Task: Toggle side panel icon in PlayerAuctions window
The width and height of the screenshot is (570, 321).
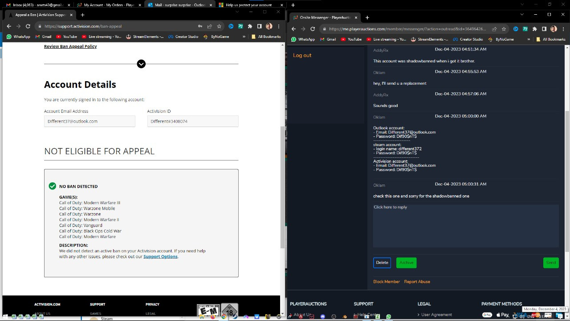Action: (544, 29)
